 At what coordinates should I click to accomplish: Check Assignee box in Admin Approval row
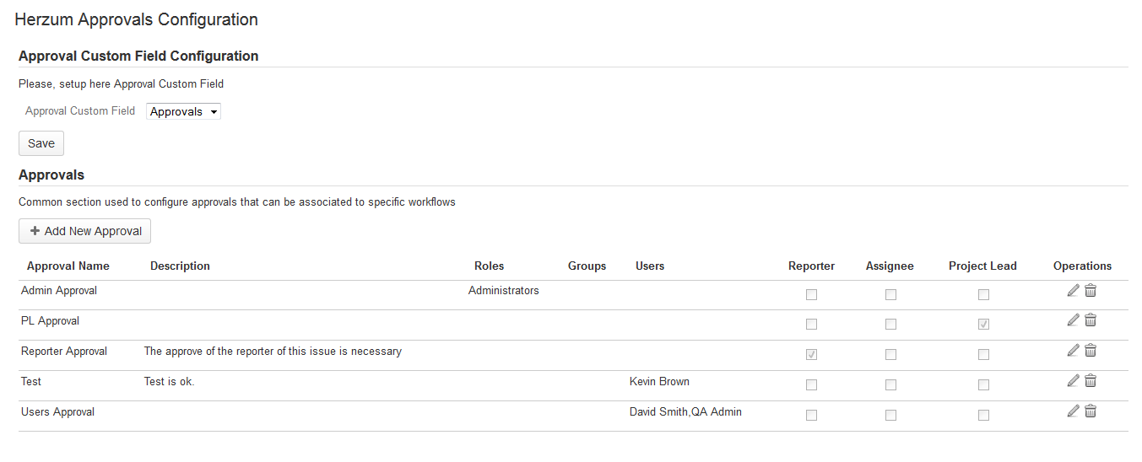pyautogui.click(x=890, y=295)
